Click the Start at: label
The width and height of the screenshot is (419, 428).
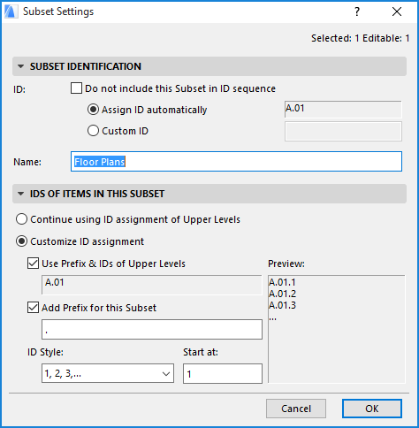pyautogui.click(x=201, y=352)
